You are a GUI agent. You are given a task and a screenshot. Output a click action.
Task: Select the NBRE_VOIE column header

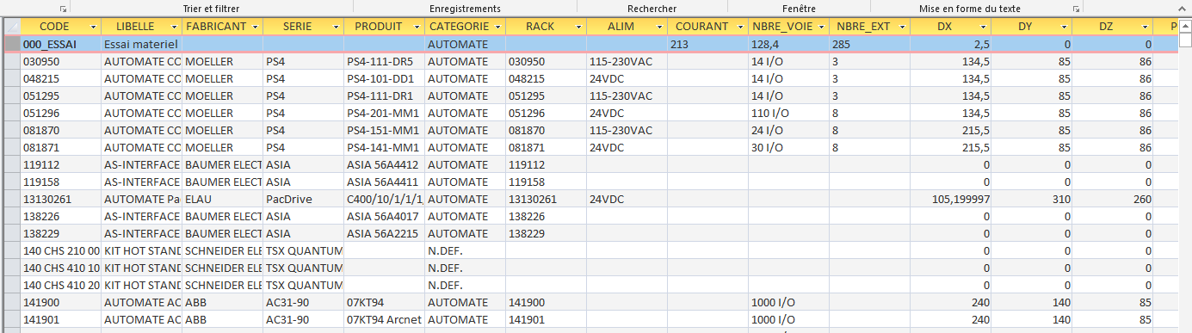tap(788, 27)
